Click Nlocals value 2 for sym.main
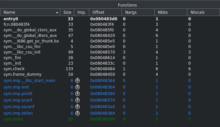Image resolution: width=220 pixels, height=127 pixels. click(x=189, y=119)
